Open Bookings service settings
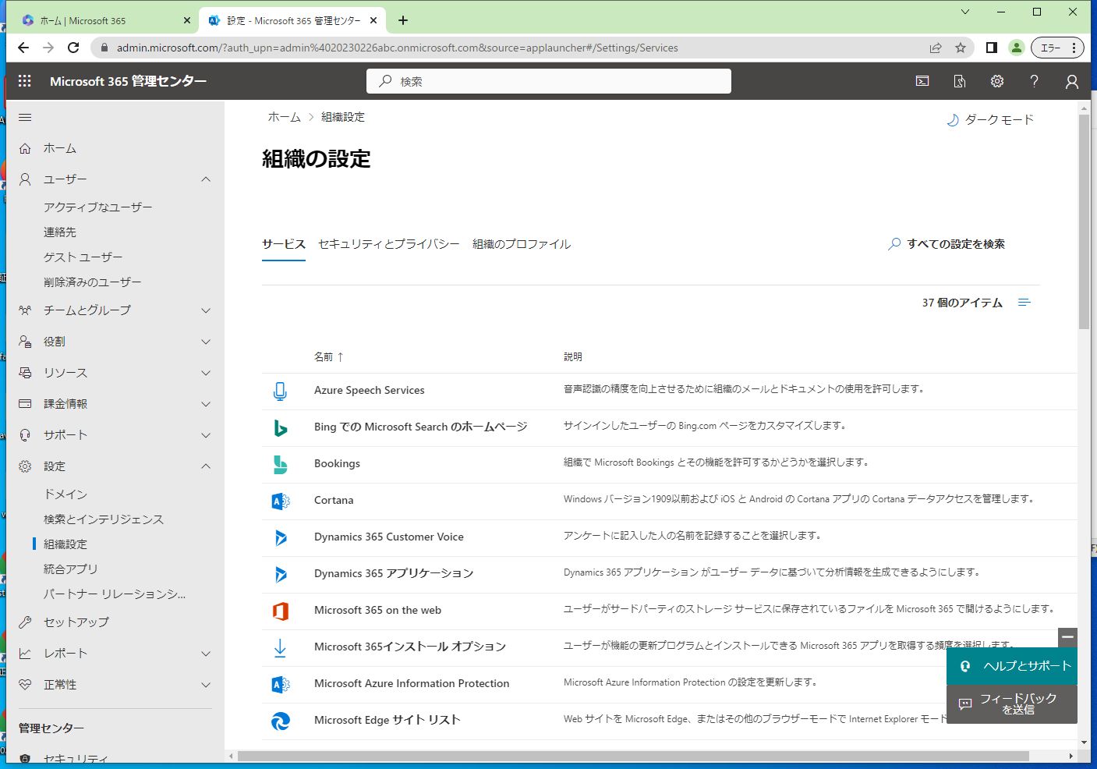This screenshot has height=769, width=1097. (337, 464)
